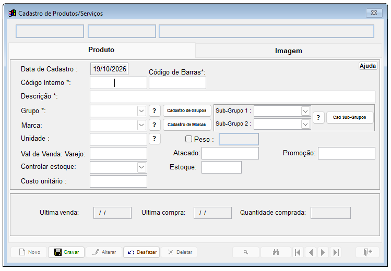This screenshot has width=391, height=271.
Task: Click the magnifier search icon
Action: (x=246, y=252)
